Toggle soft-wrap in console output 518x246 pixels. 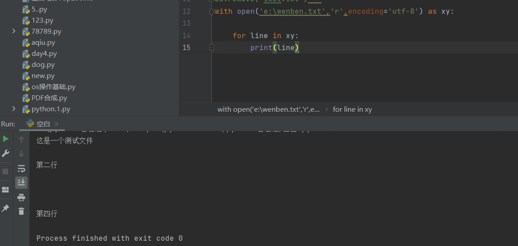click(x=21, y=169)
